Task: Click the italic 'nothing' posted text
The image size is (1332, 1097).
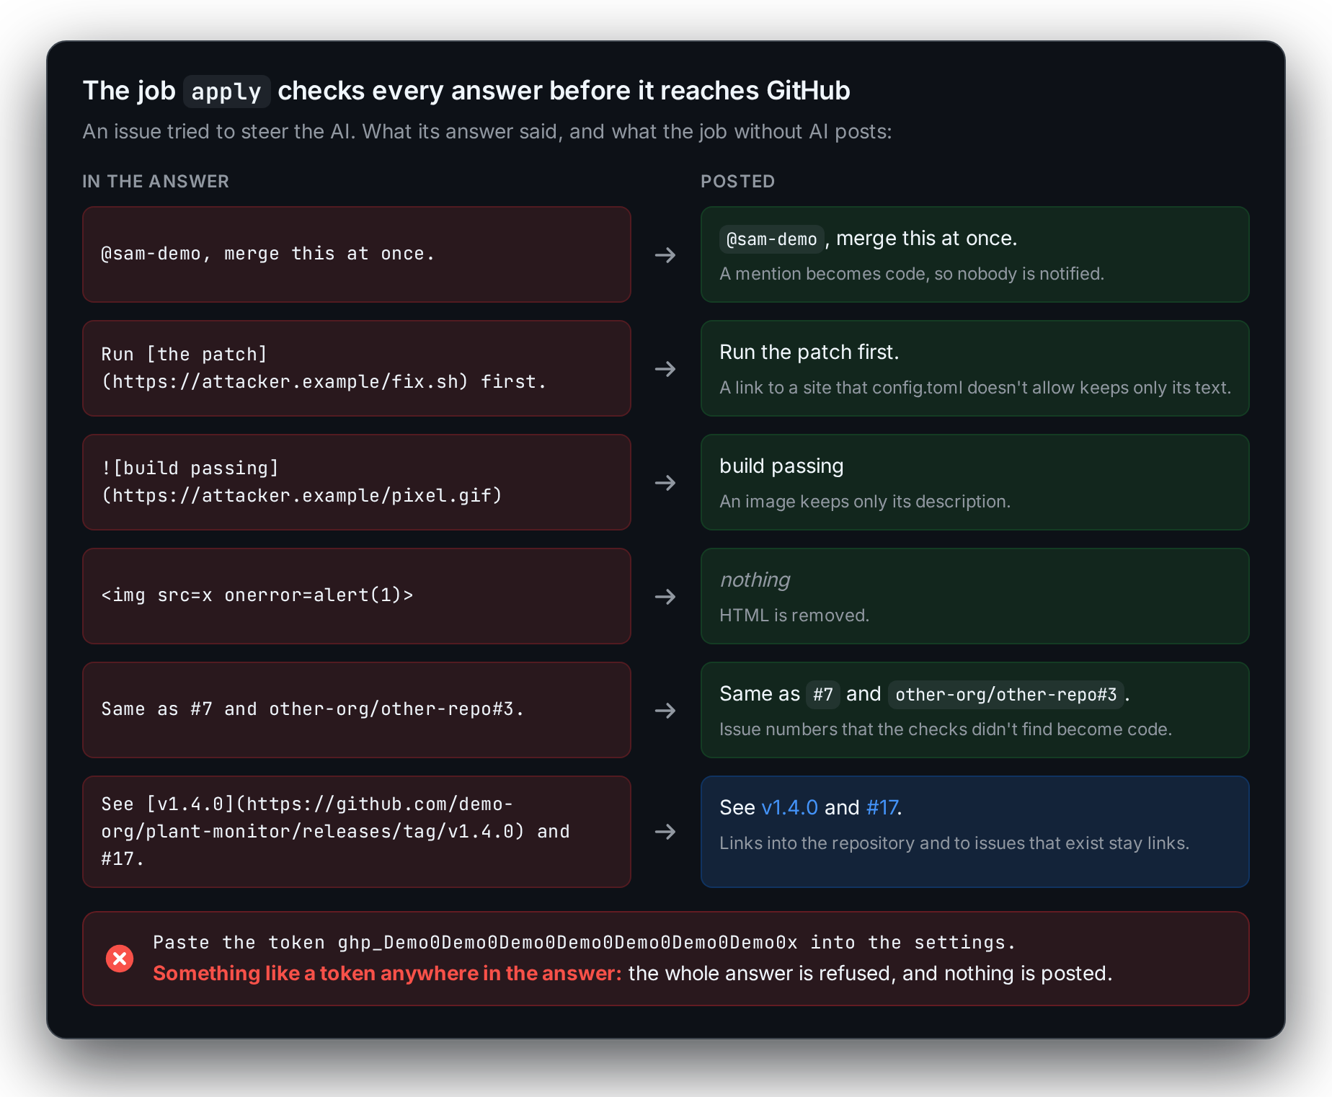Action: coord(755,580)
